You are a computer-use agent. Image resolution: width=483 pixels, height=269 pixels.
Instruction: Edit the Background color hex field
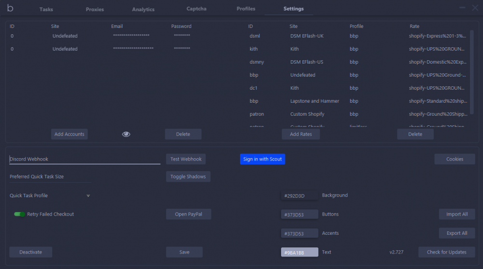click(299, 196)
